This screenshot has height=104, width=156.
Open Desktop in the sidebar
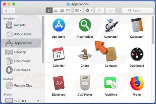21,52
